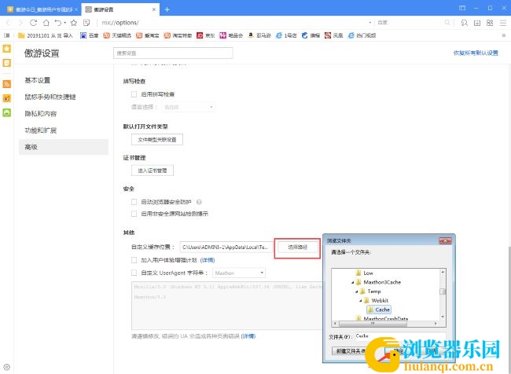Open the 唯品会 bookmark
The image size is (511, 374).
231,35
